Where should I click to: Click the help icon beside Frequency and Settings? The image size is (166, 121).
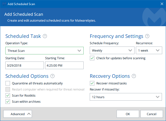tap(147, 36)
